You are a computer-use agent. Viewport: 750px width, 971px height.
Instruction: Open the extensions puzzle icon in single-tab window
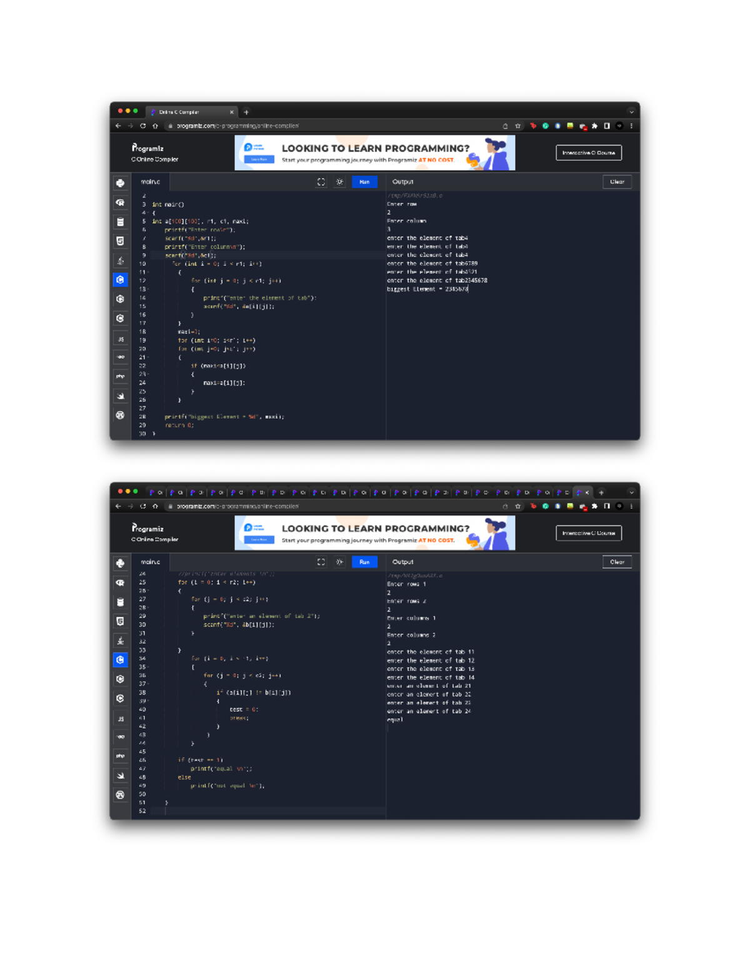(594, 126)
